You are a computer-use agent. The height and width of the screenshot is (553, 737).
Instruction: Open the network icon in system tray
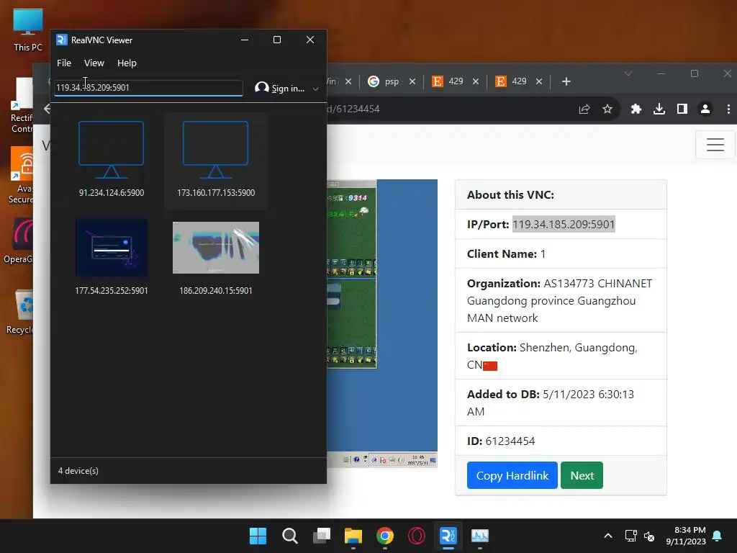click(630, 536)
